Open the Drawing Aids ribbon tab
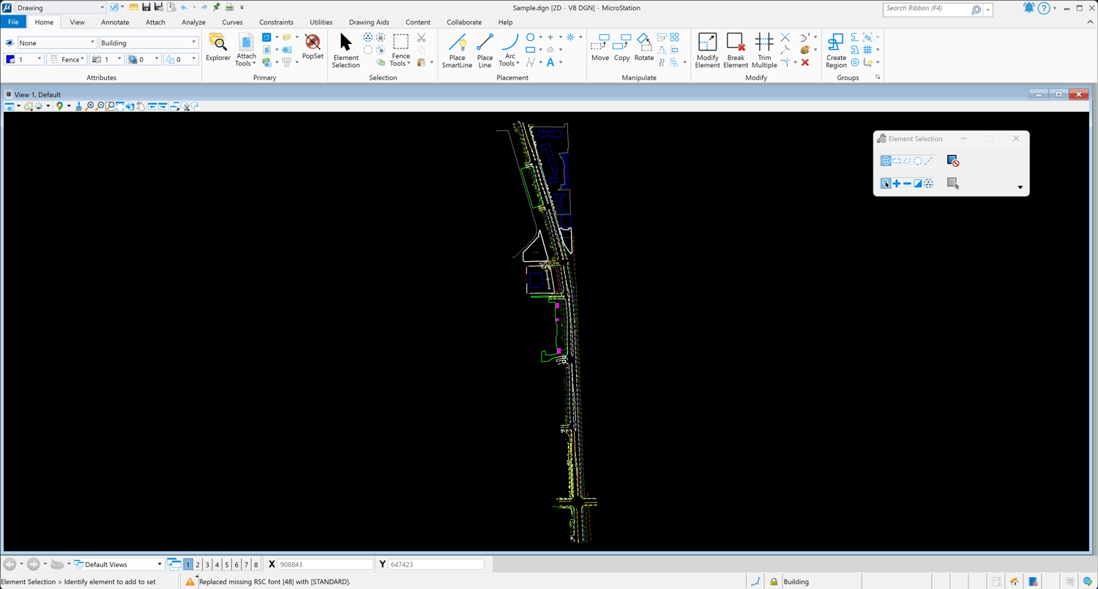Image resolution: width=1098 pixels, height=589 pixels. pos(369,22)
